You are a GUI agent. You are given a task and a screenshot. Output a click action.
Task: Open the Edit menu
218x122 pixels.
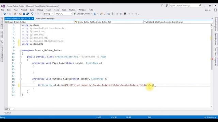click(9, 10)
